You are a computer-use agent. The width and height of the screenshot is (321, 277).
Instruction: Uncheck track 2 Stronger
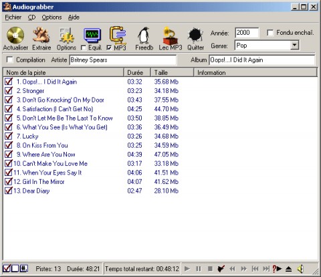click(9, 90)
